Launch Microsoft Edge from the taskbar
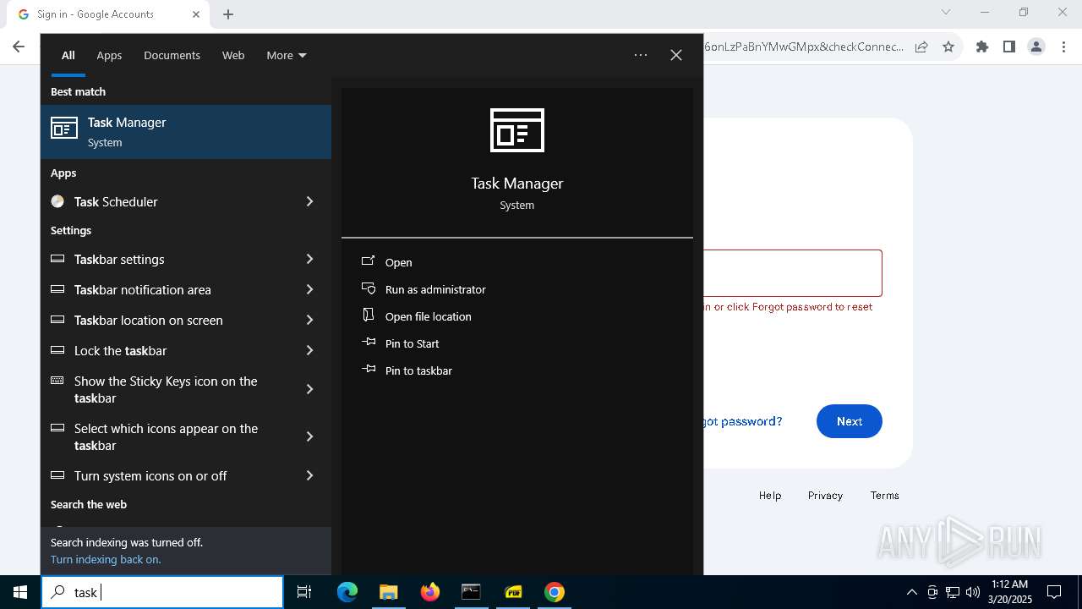 point(347,592)
